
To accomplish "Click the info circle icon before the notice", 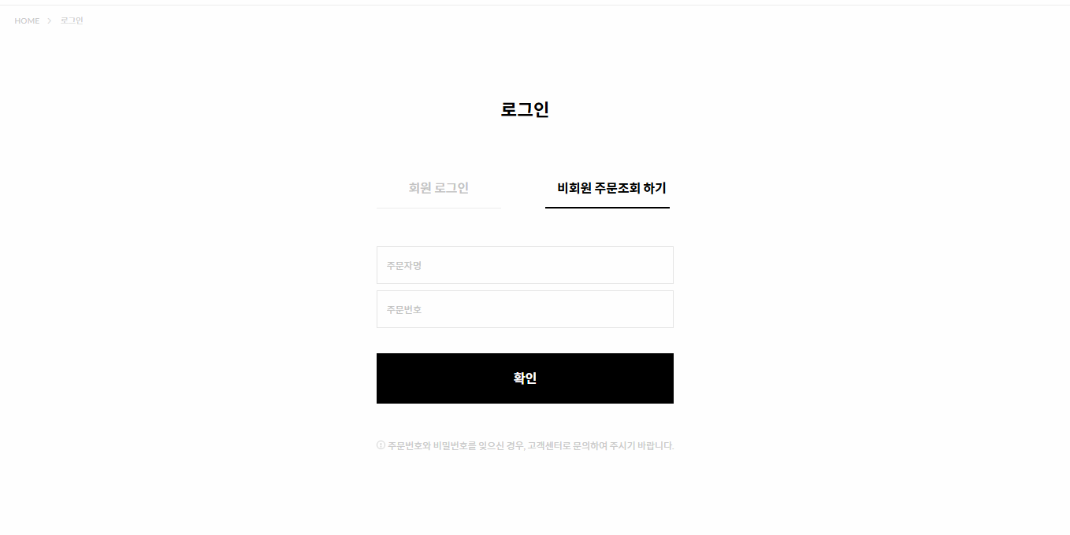I will coord(381,445).
